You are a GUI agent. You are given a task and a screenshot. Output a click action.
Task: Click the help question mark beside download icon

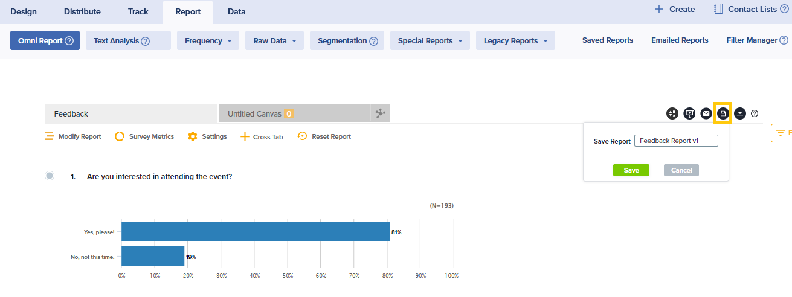tap(755, 113)
